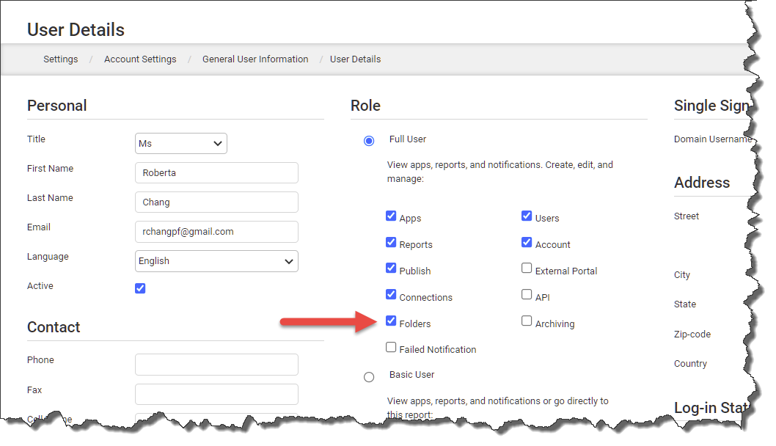Click the Personal section heading
The height and width of the screenshot is (446, 776).
57,106
